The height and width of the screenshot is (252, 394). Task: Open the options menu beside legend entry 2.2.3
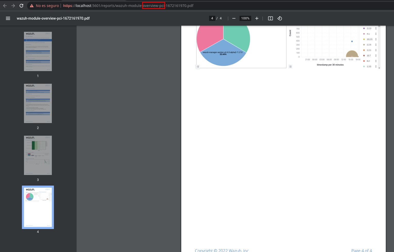[x=376, y=28]
